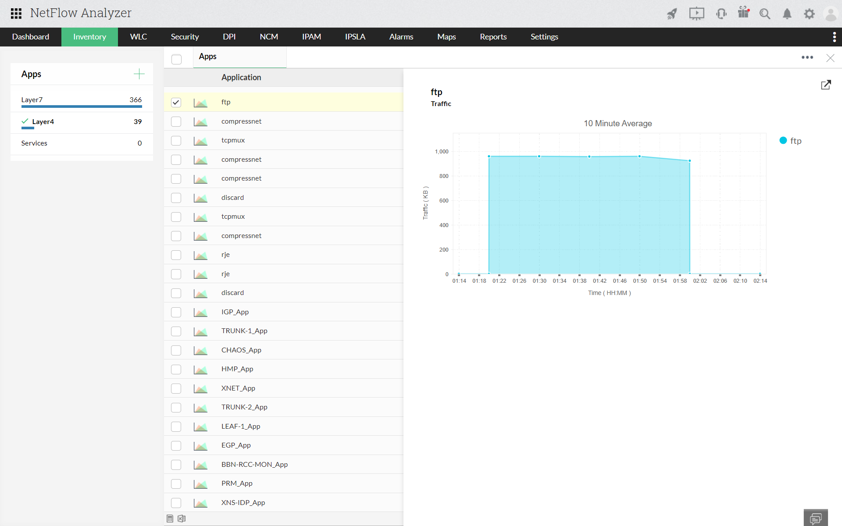This screenshot has height=526, width=842.
Task: Switch to the Alarms tab
Action: pos(401,37)
